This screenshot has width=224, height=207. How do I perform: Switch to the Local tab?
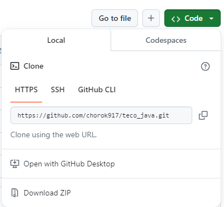(56, 40)
